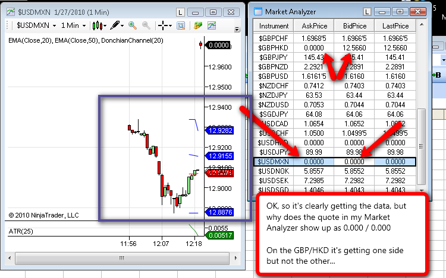This screenshot has width=446, height=278.
Task: Click the $NZDJPY AskPrice cell 63.53
Action: point(314,95)
